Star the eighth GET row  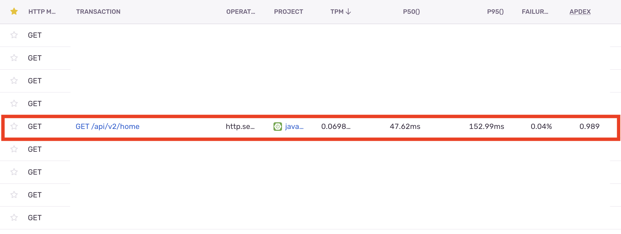(x=14, y=195)
